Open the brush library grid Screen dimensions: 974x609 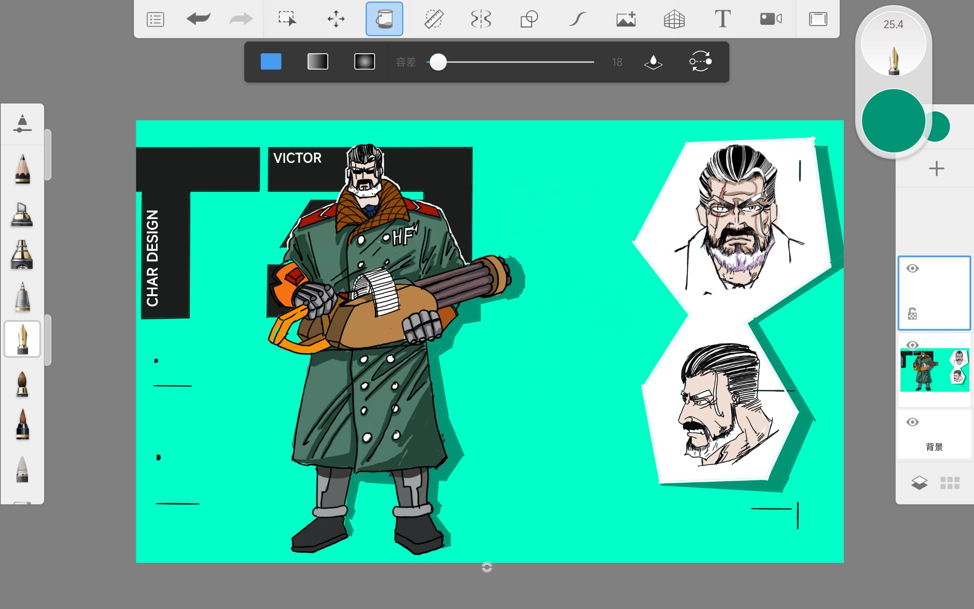tap(950, 483)
